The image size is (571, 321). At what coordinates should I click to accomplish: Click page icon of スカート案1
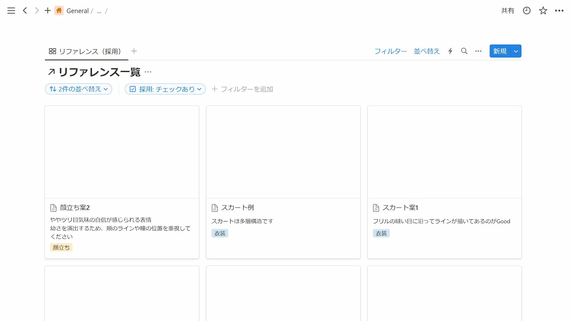[376, 208]
